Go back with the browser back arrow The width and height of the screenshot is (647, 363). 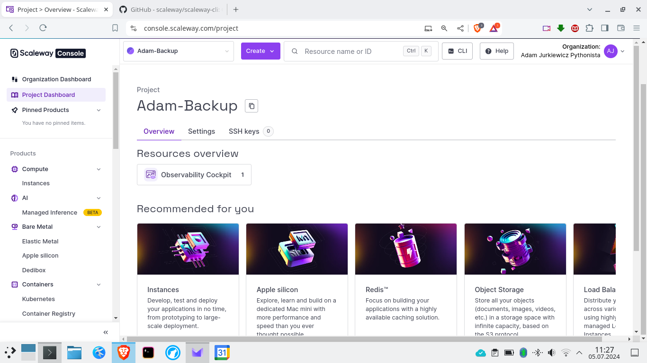[x=11, y=28]
